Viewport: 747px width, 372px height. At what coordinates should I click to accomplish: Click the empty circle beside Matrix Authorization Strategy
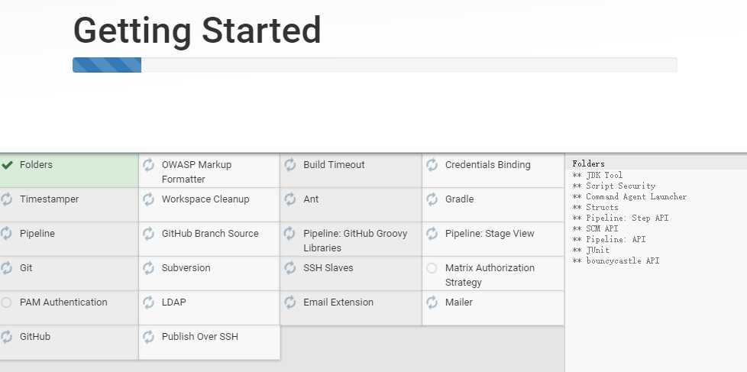tap(432, 268)
